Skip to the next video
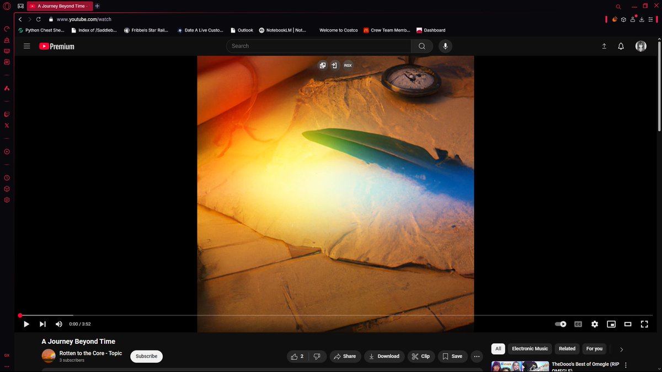 click(x=42, y=324)
